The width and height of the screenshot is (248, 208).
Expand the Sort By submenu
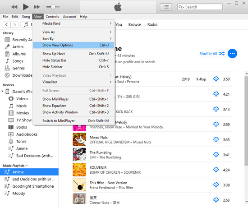click(x=73, y=39)
